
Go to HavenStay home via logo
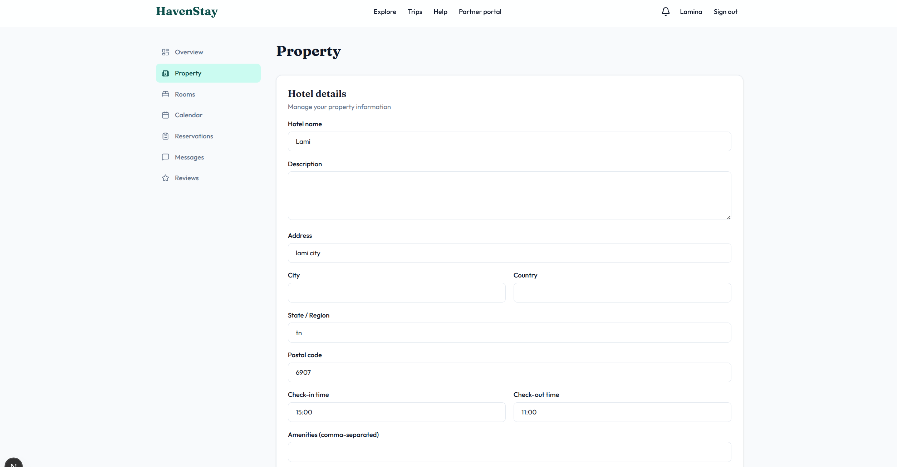pos(187,12)
